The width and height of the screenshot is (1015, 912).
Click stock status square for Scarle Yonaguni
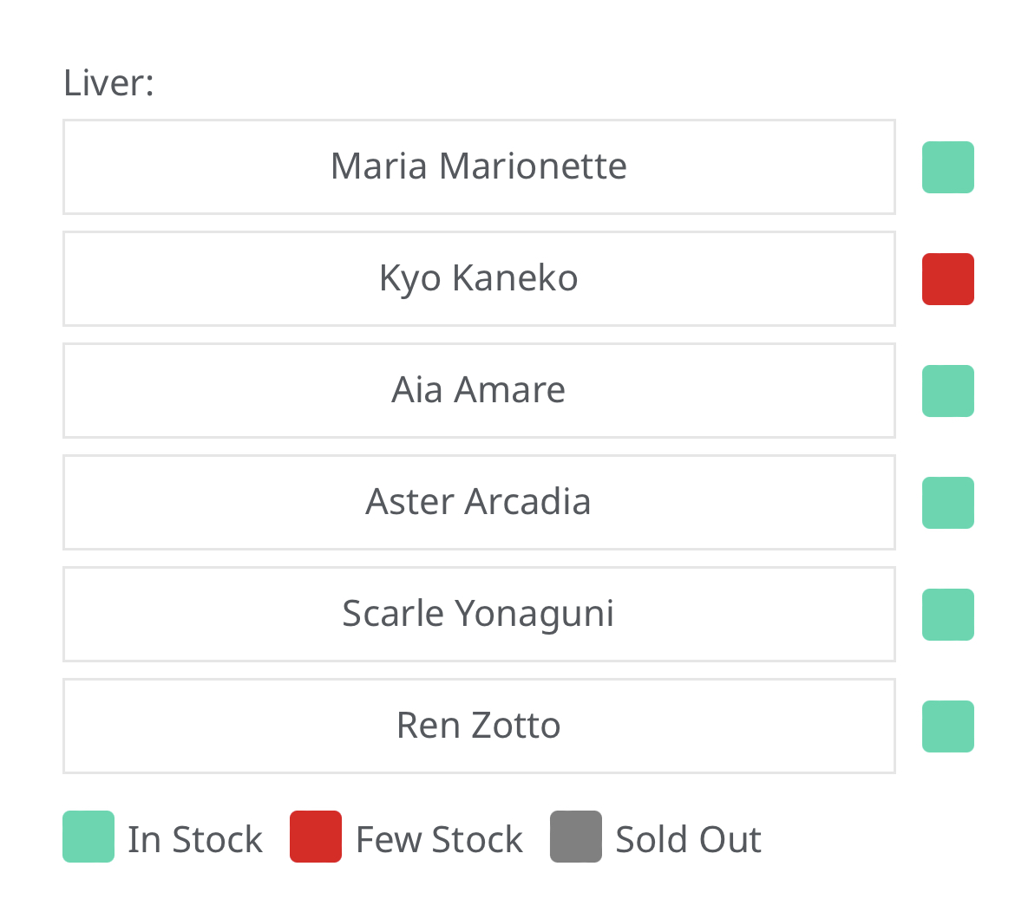coord(947,615)
